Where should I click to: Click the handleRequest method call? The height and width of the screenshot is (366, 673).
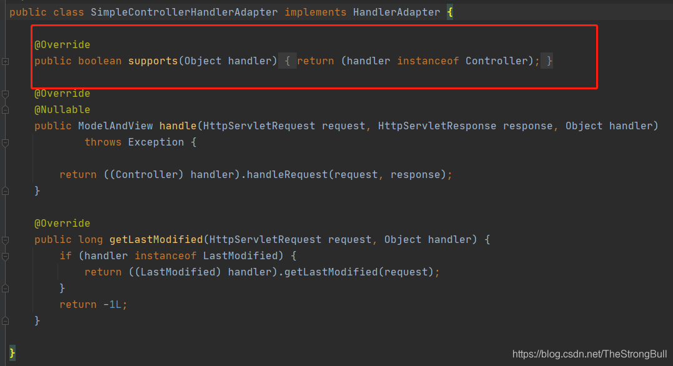[287, 175]
